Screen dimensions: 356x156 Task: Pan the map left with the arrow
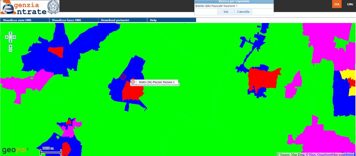point(6,37)
